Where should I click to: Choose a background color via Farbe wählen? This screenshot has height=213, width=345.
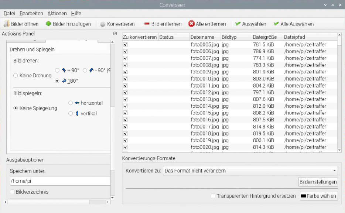[x=318, y=196]
